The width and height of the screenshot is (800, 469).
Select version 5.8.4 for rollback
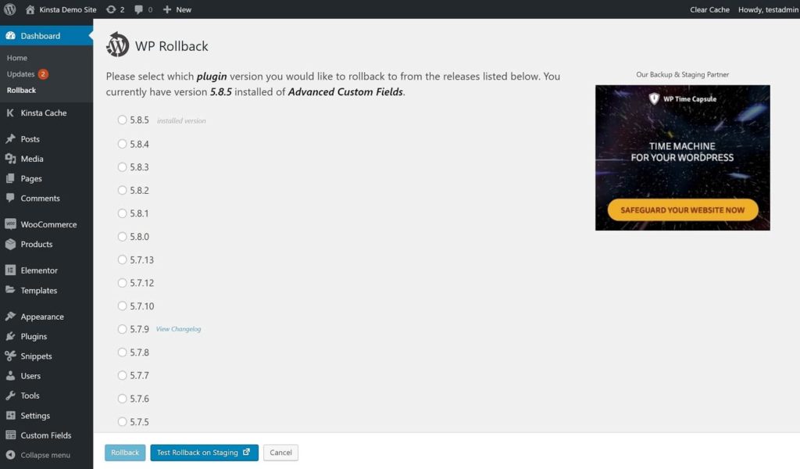(x=123, y=144)
